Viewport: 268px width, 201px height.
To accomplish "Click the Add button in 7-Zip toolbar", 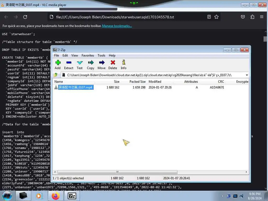I will [58, 65].
